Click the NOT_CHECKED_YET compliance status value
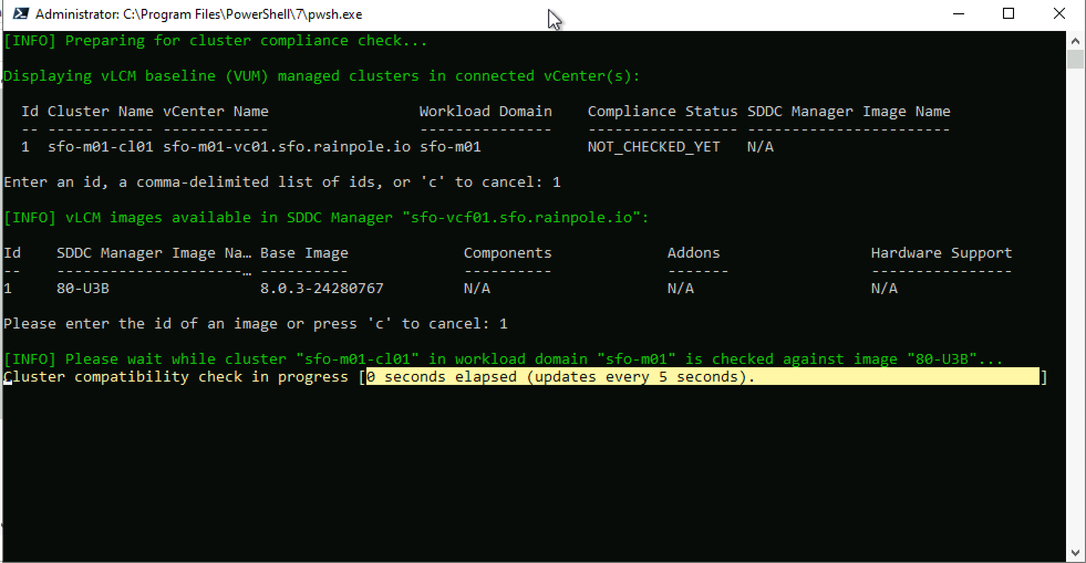The width and height of the screenshot is (1086, 563). [x=653, y=147]
